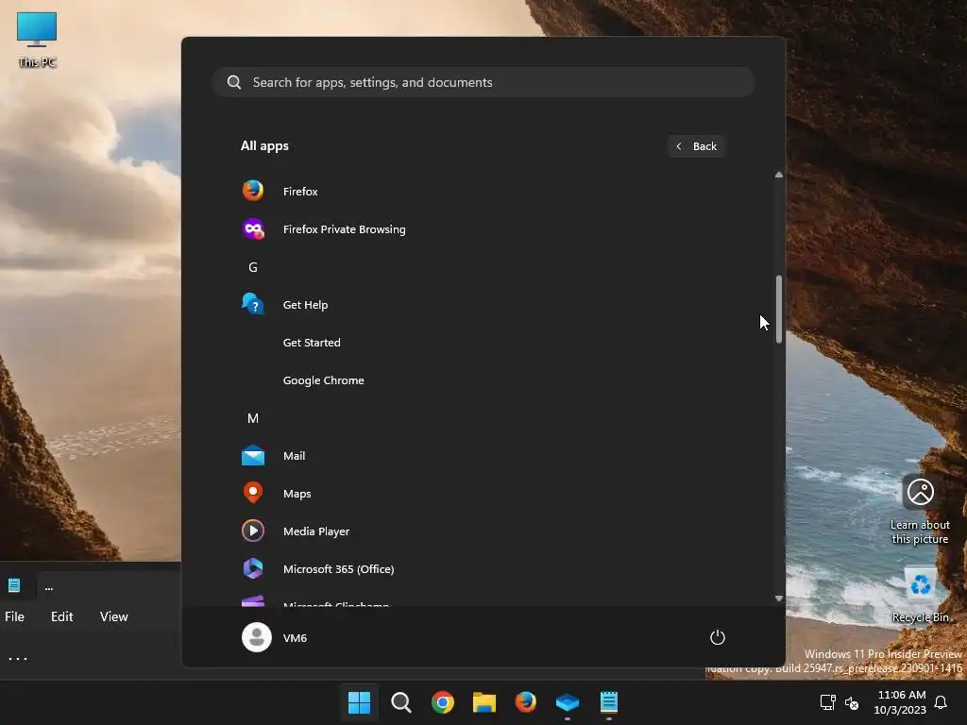This screenshot has width=967, height=725.
Task: Open the Mail app icon
Action: coord(253,456)
